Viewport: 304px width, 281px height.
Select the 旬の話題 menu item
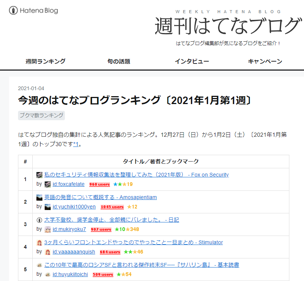(119, 62)
